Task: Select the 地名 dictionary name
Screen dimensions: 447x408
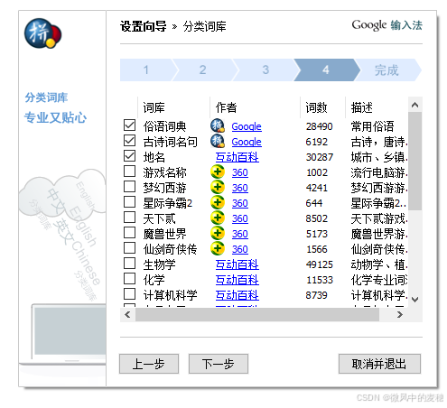Action: [x=154, y=157]
